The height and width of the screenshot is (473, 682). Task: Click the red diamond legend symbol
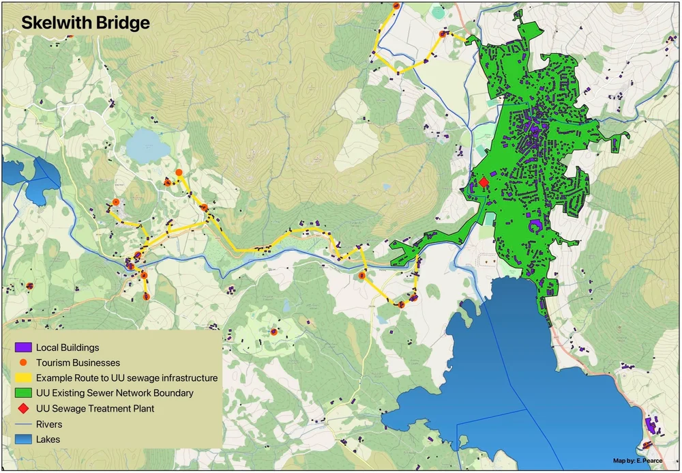point(23,409)
